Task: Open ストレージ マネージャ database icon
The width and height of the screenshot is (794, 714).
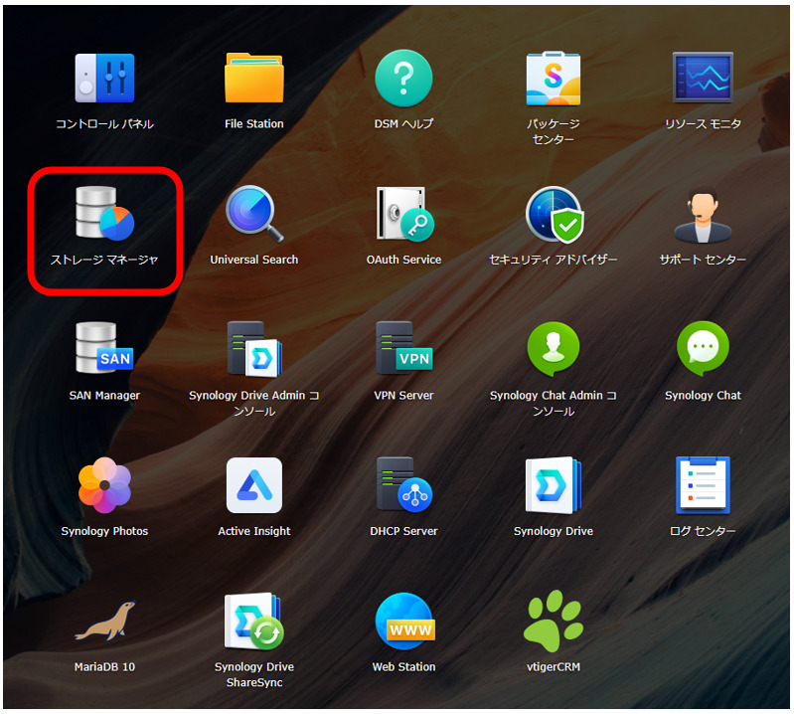Action: (x=104, y=213)
